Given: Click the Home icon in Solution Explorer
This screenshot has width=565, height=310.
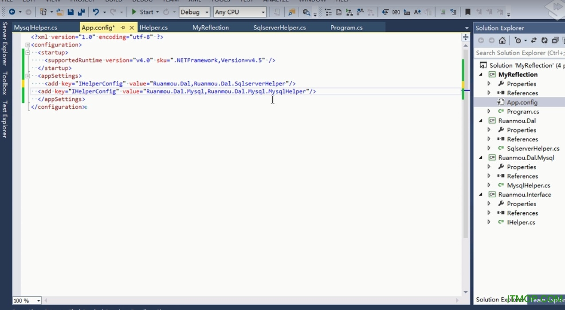Looking at the screenshot, I should pos(502,40).
